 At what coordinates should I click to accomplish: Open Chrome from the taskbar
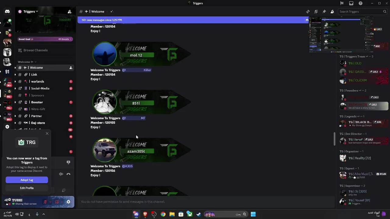coord(163,214)
